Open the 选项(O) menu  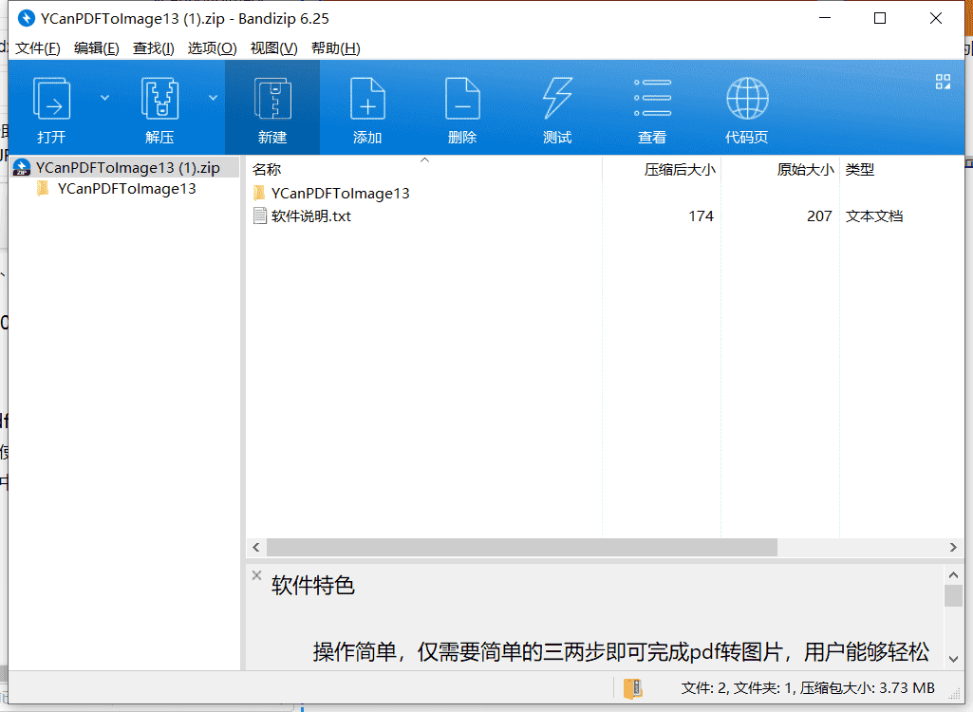[x=213, y=48]
